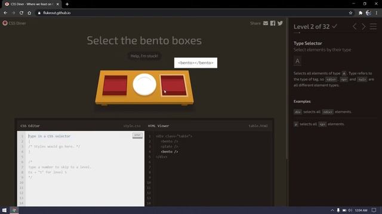
Task: Click browser forward arrow
Action: pyautogui.click(x=13, y=13)
